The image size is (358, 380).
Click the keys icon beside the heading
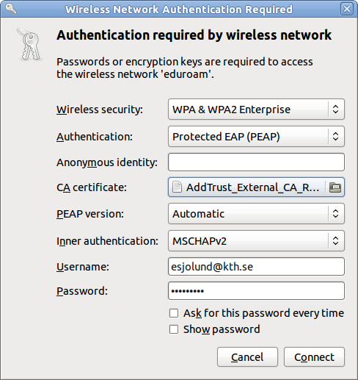coord(30,44)
